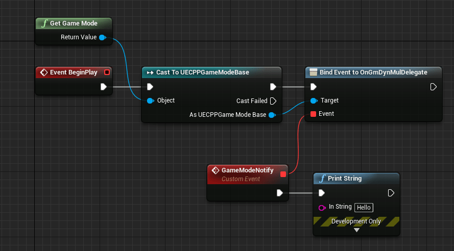
Task: Click the Return Value output pin
Action: (x=102, y=37)
